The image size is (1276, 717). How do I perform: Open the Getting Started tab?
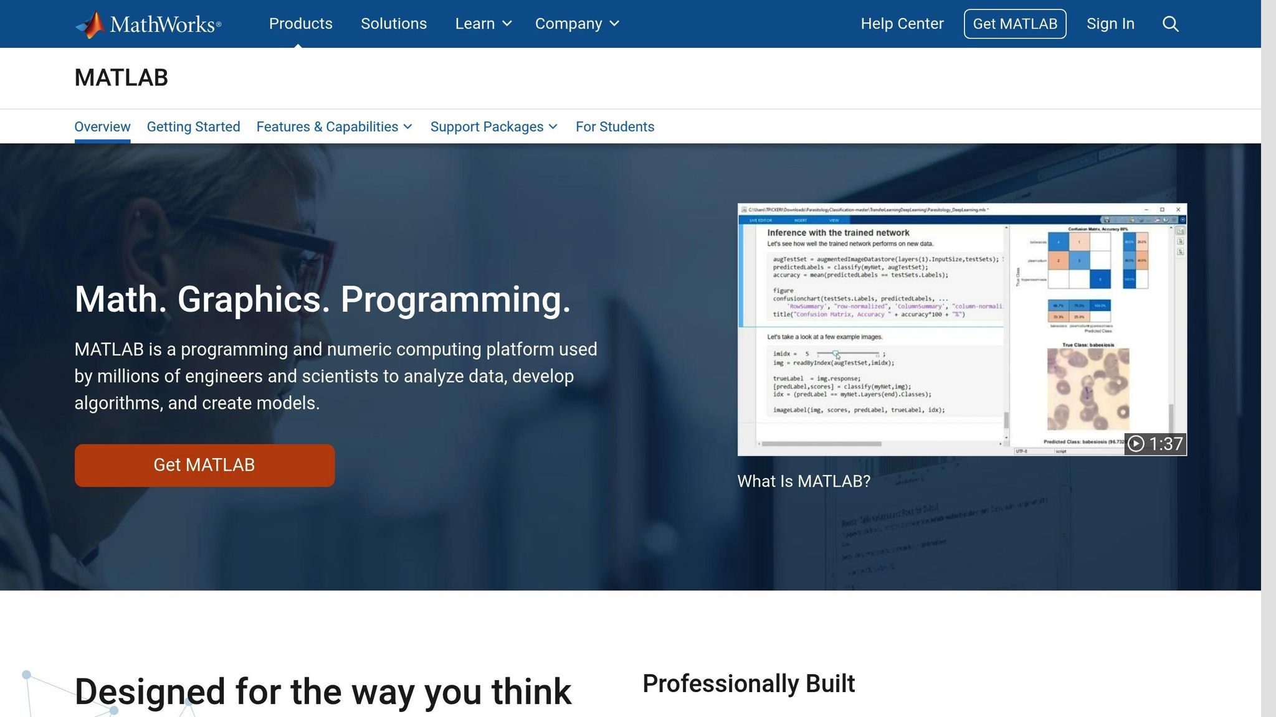point(193,127)
